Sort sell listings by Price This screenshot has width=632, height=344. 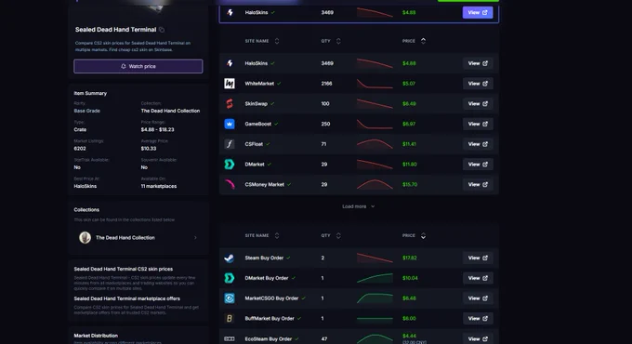[x=414, y=41]
